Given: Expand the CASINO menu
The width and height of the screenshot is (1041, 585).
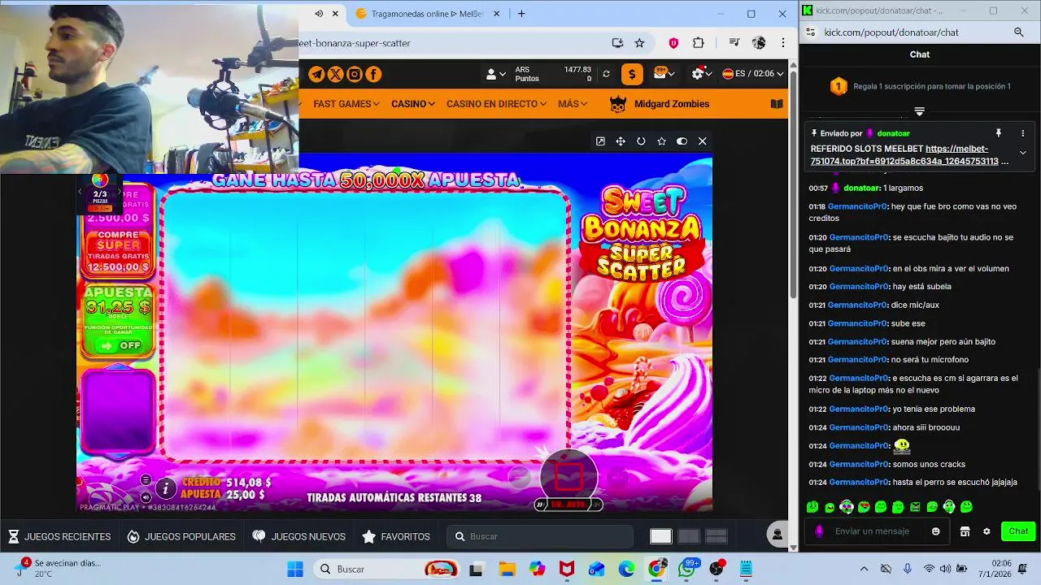Looking at the screenshot, I should point(413,104).
